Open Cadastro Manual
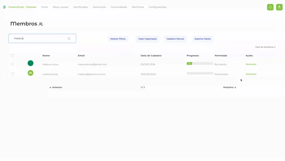This screenshot has height=161, width=285. pos(175,39)
